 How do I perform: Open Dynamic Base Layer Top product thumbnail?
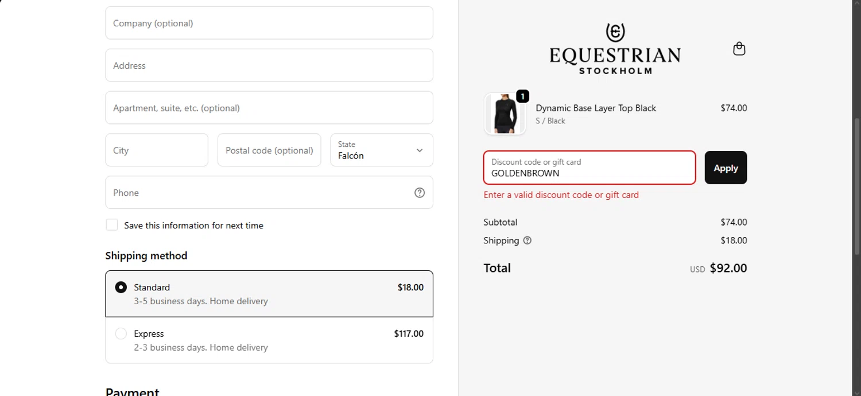(x=505, y=114)
